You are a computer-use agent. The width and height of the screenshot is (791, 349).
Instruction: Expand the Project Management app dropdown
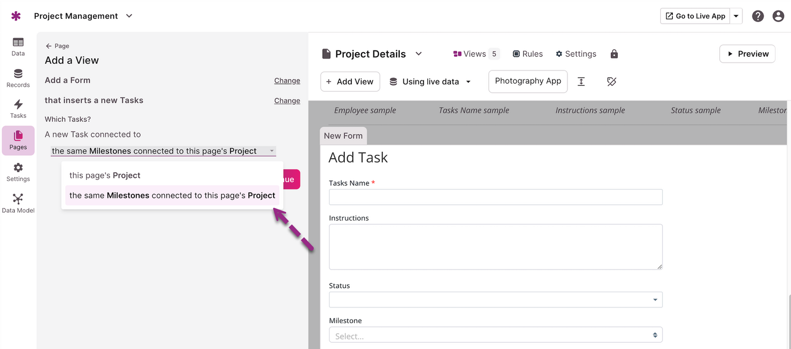[129, 16]
